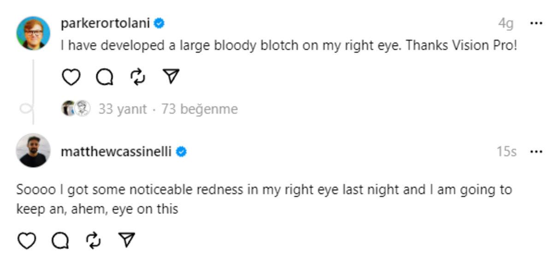Open more options menu for parkerortolani's post
553x257 pixels.
(536, 23)
